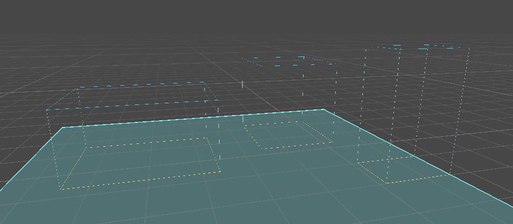Select the yellow dashed footprint of the small middle box
Viewport: 513px width, 224px height.
(x=288, y=135)
